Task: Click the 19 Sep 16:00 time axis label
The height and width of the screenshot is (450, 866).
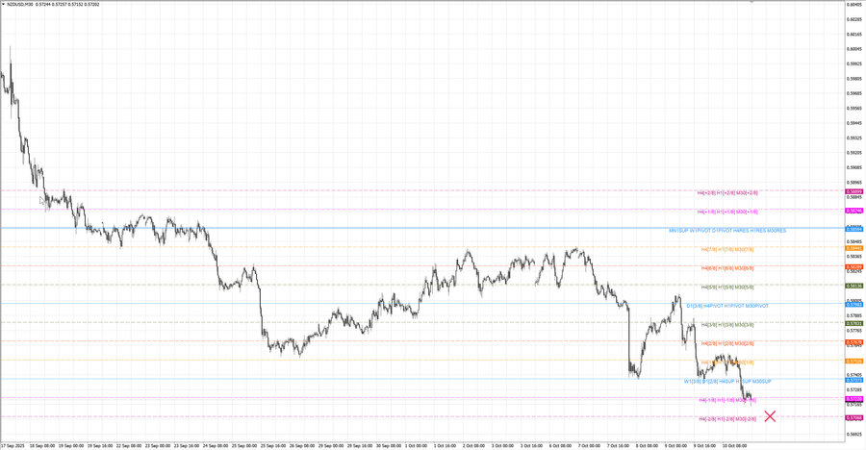Action: coord(100,445)
